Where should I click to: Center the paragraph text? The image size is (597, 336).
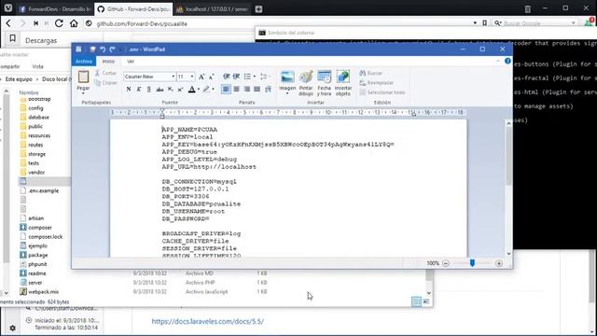click(x=236, y=90)
